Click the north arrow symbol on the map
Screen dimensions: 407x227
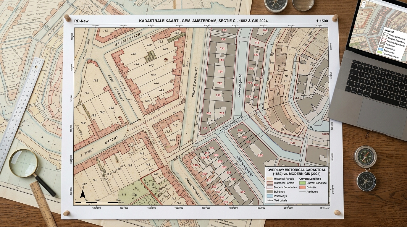click(83, 193)
